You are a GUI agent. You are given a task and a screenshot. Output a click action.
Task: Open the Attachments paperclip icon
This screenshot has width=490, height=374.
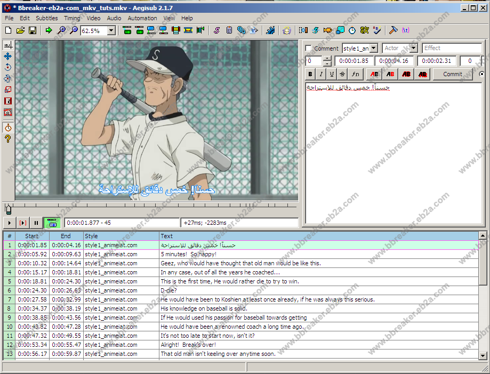pos(242,30)
